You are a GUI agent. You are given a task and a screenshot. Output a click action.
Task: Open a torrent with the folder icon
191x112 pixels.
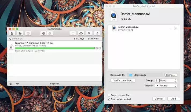coord(20,34)
